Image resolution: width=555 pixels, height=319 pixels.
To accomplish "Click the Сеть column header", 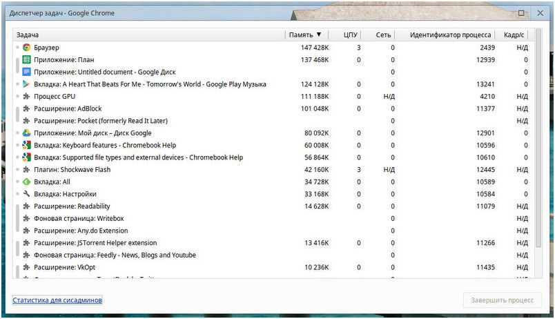I will 383,35.
